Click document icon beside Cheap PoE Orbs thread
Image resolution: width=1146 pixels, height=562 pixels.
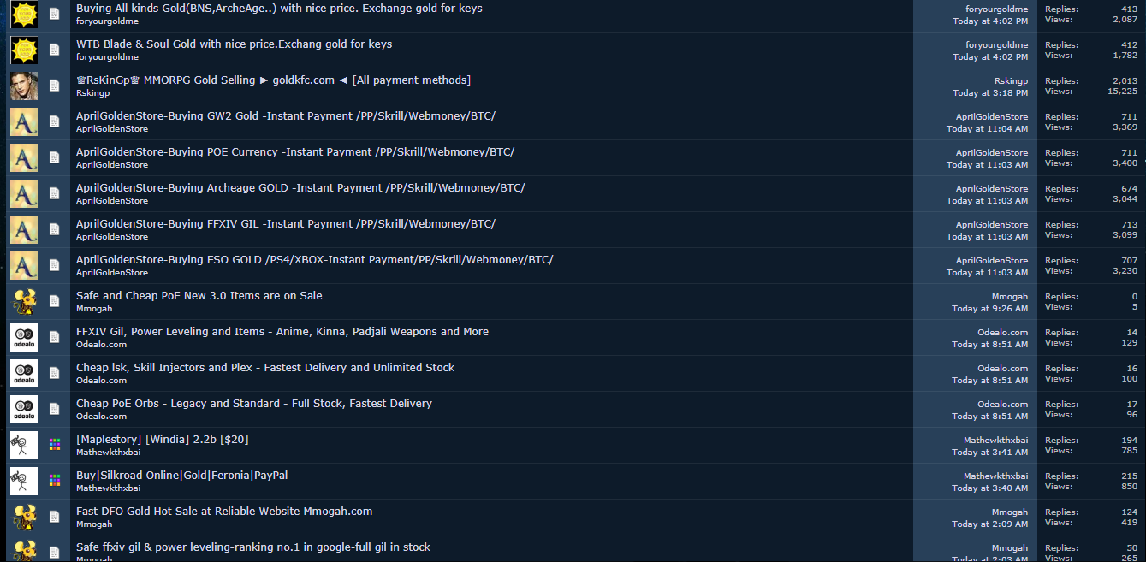55,409
